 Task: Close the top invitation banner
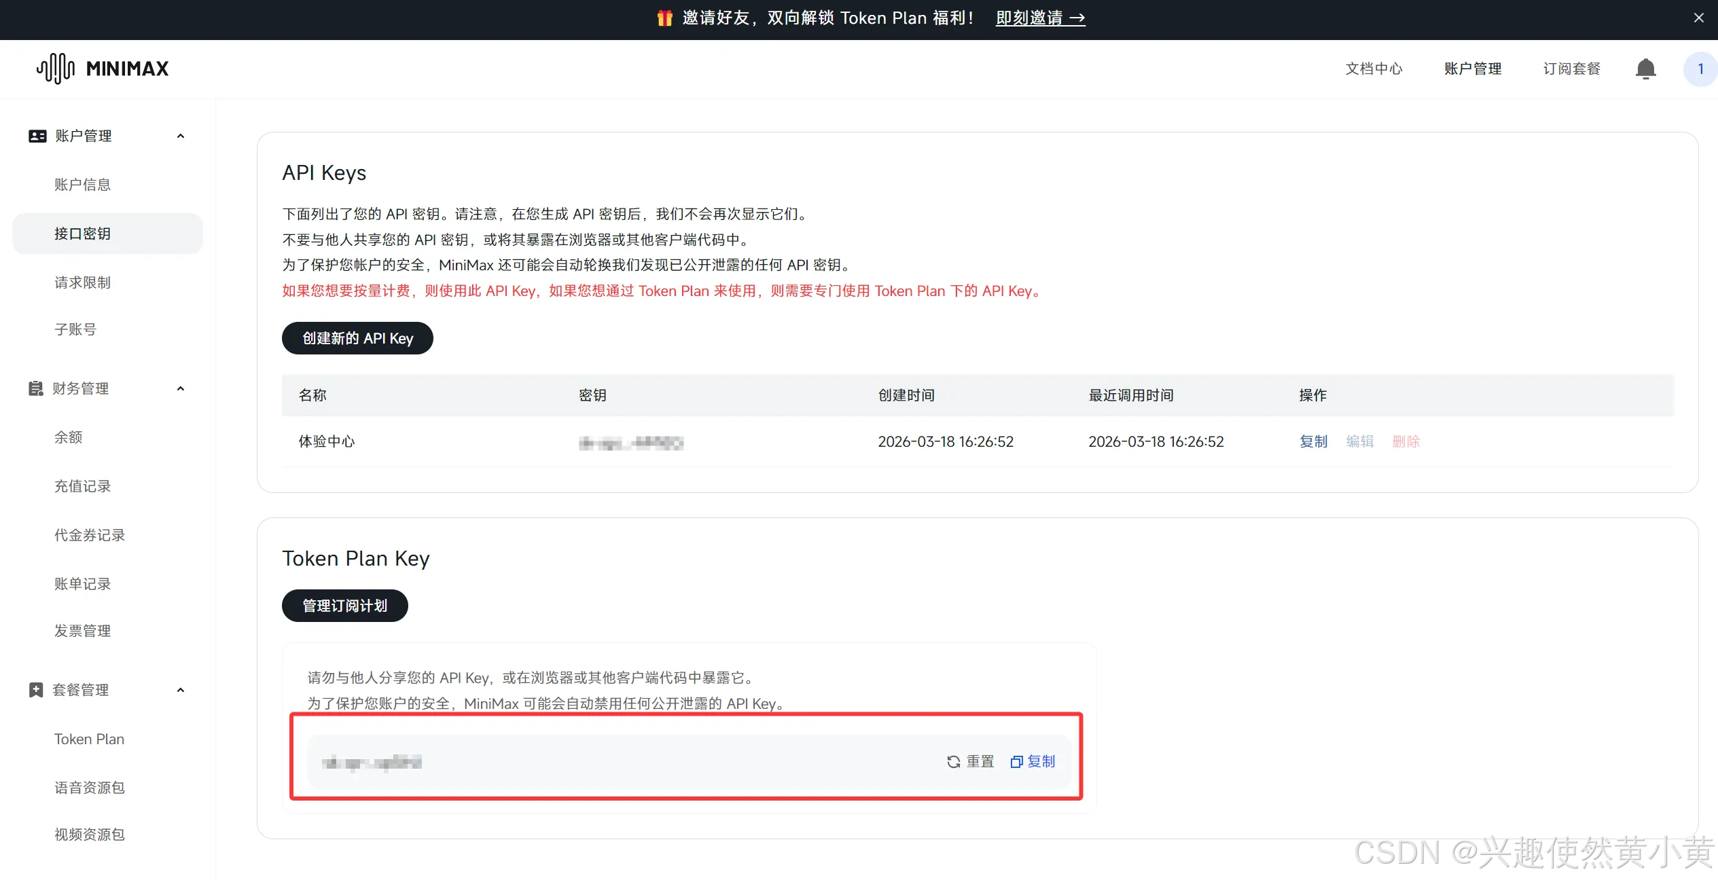point(1698,18)
